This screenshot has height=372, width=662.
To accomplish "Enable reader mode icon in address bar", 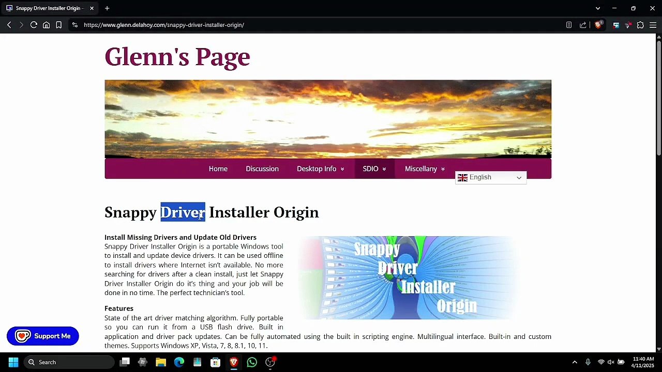I will pos(569,25).
